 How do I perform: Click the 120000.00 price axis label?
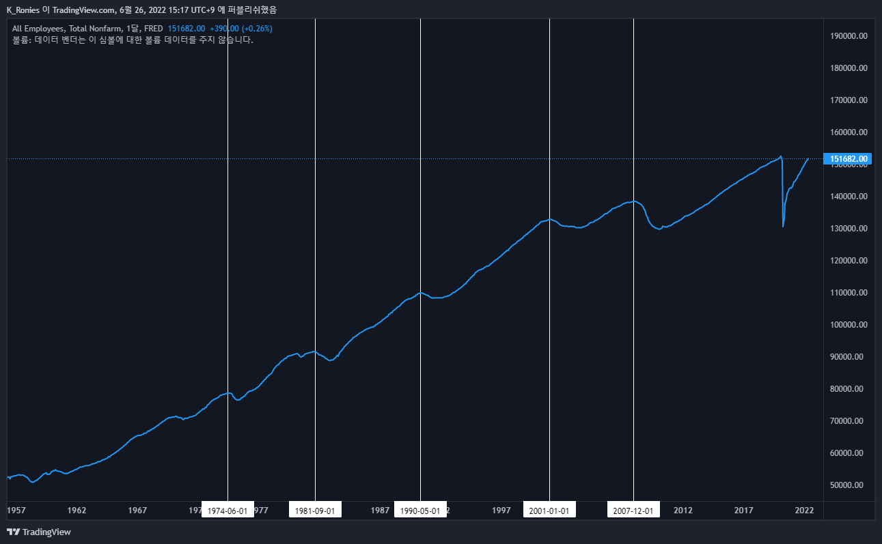pyautogui.click(x=849, y=261)
